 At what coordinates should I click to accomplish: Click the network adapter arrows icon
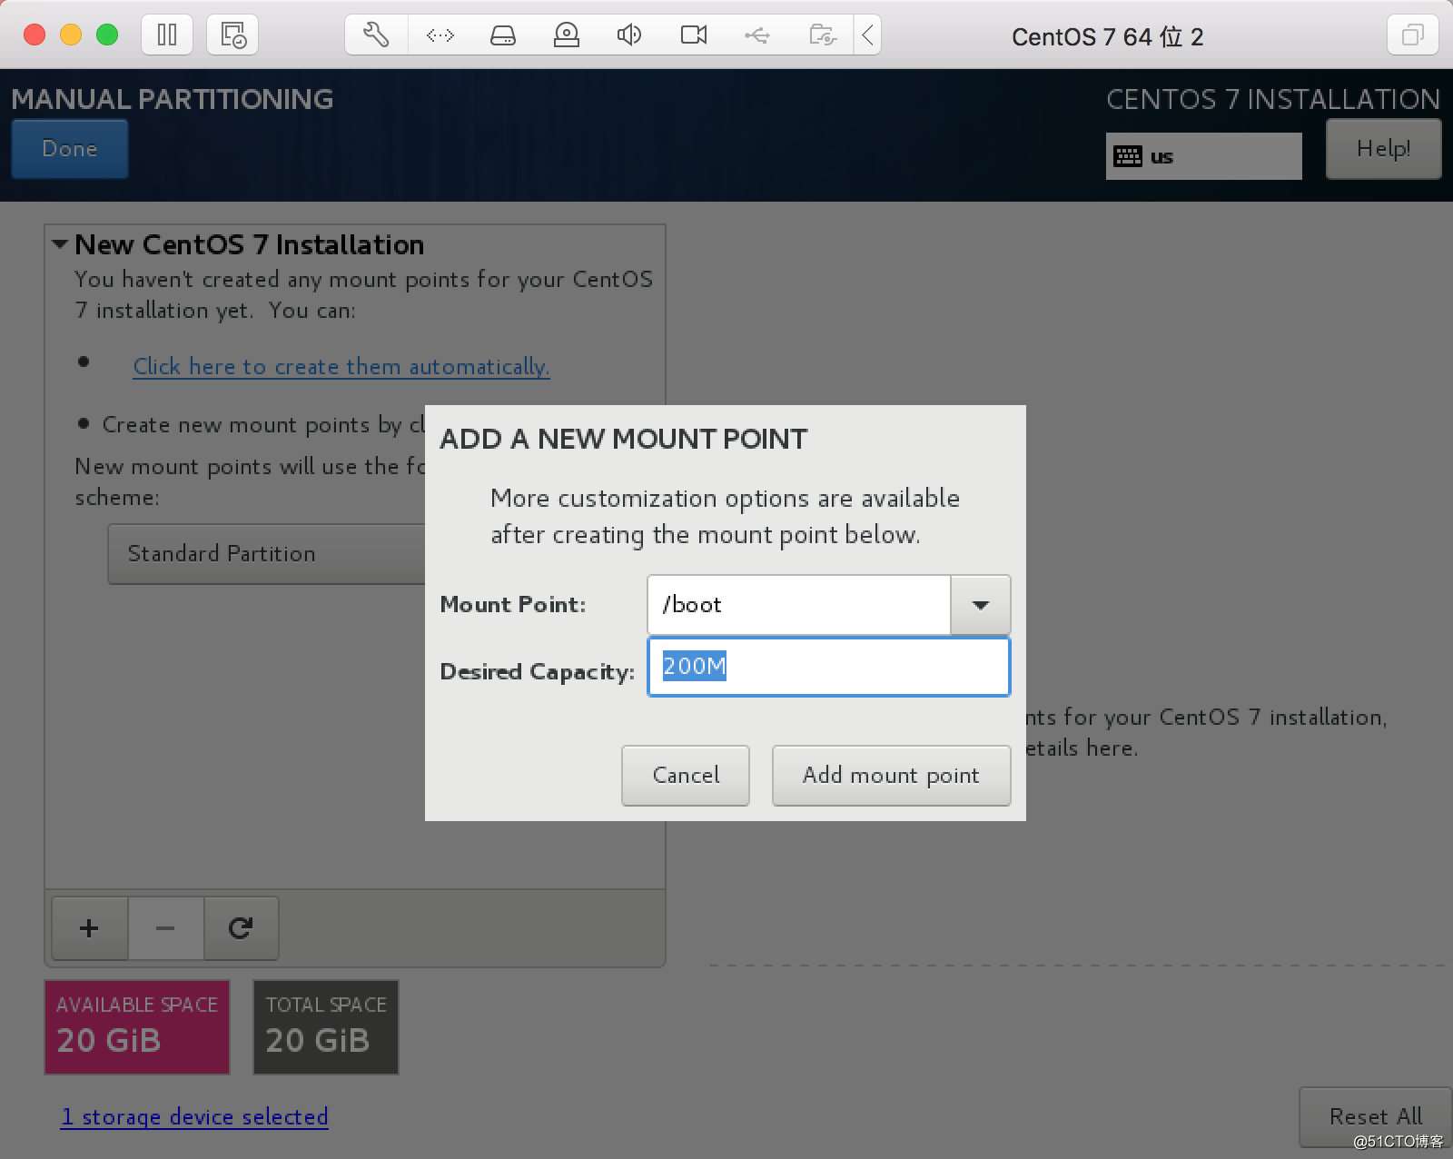pyautogui.click(x=440, y=35)
